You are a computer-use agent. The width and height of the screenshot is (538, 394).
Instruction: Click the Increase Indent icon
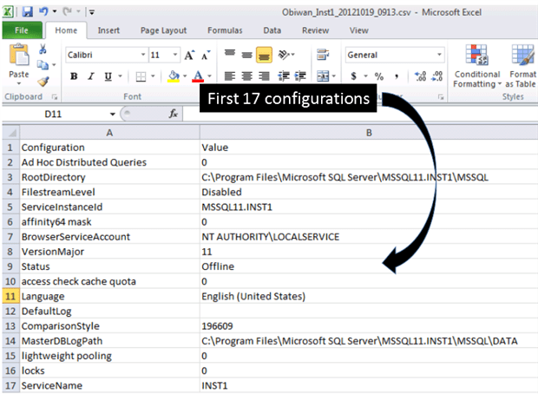pyautogui.click(x=300, y=76)
